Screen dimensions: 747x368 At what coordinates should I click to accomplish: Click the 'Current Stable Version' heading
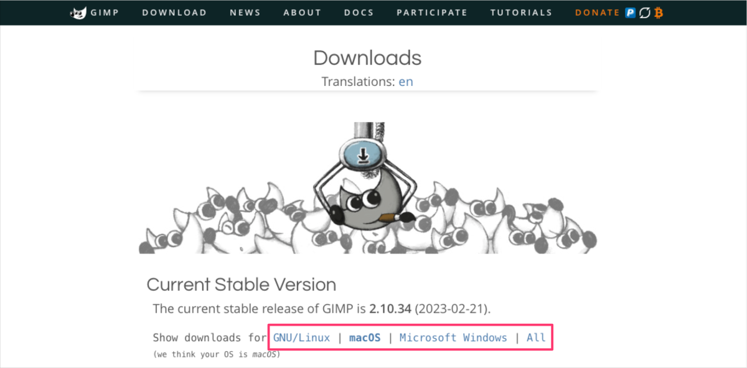[242, 285]
